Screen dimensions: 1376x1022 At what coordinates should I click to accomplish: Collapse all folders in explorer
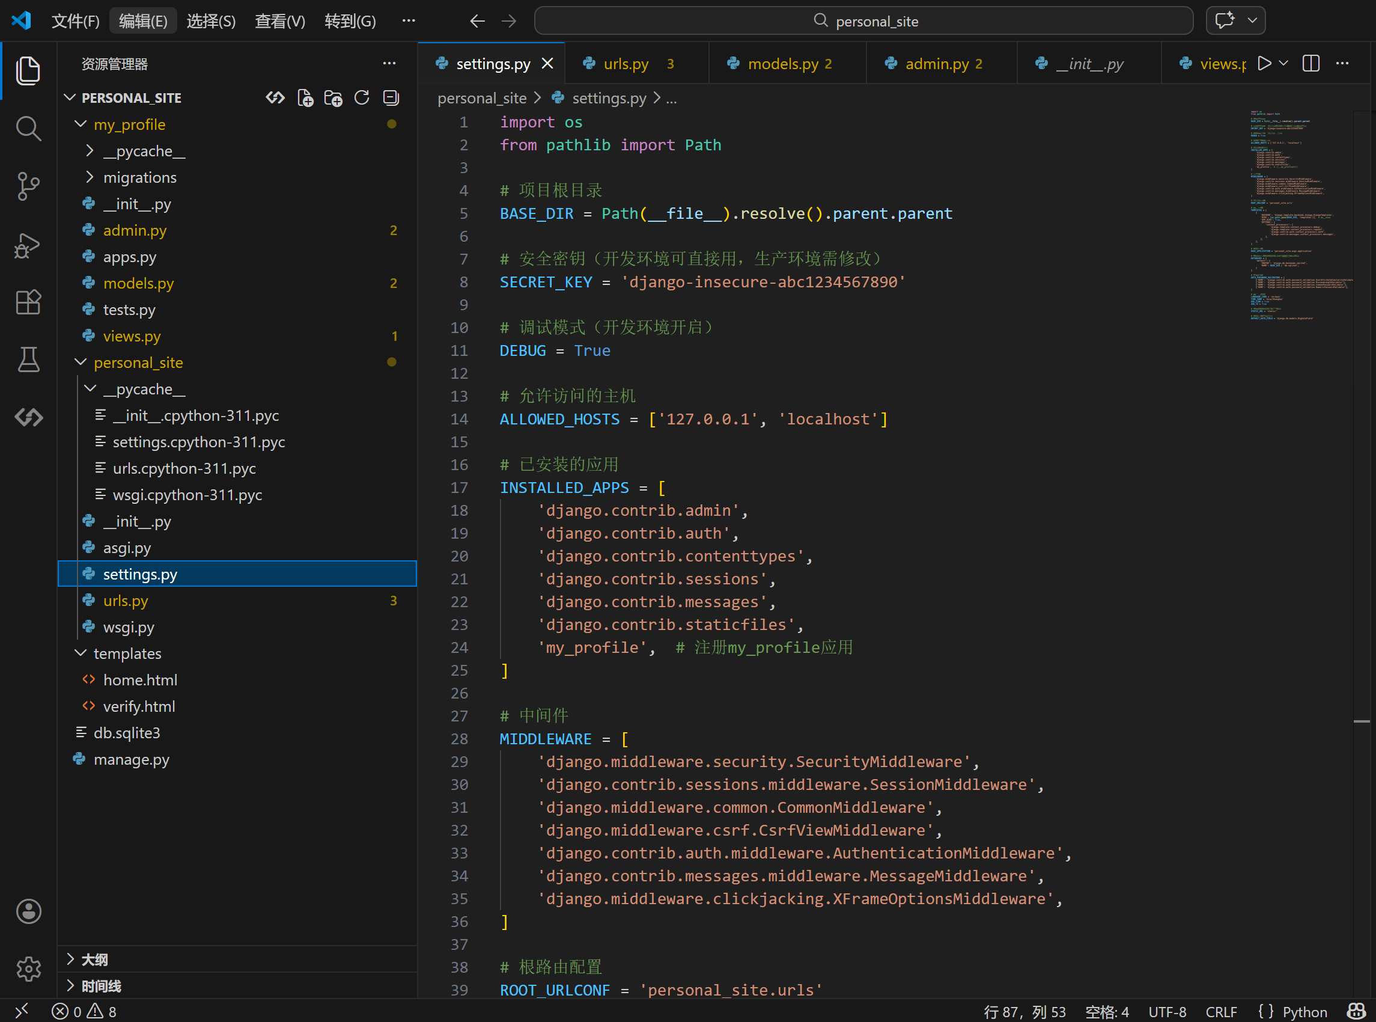coord(391,98)
